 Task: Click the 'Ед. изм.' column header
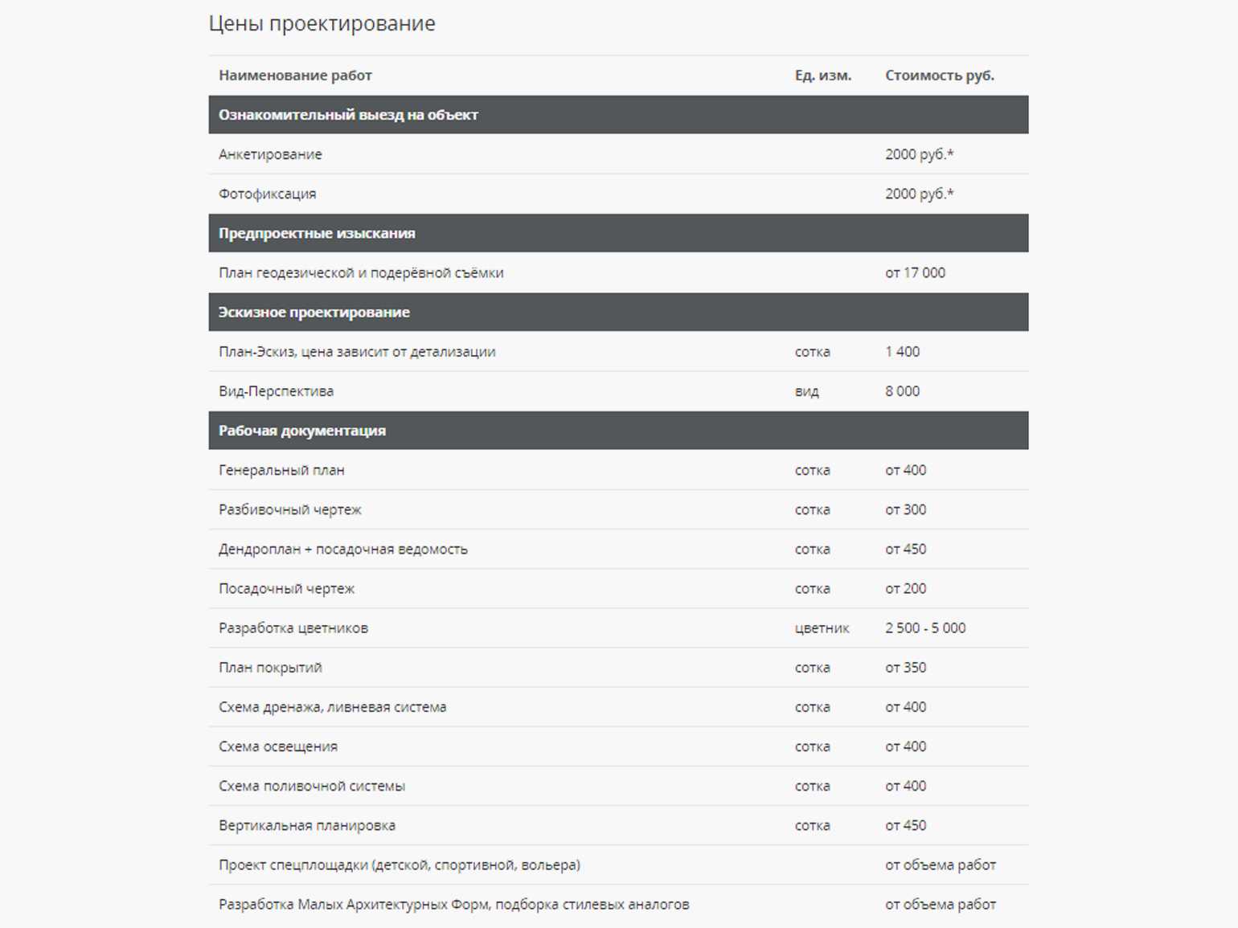coord(822,76)
